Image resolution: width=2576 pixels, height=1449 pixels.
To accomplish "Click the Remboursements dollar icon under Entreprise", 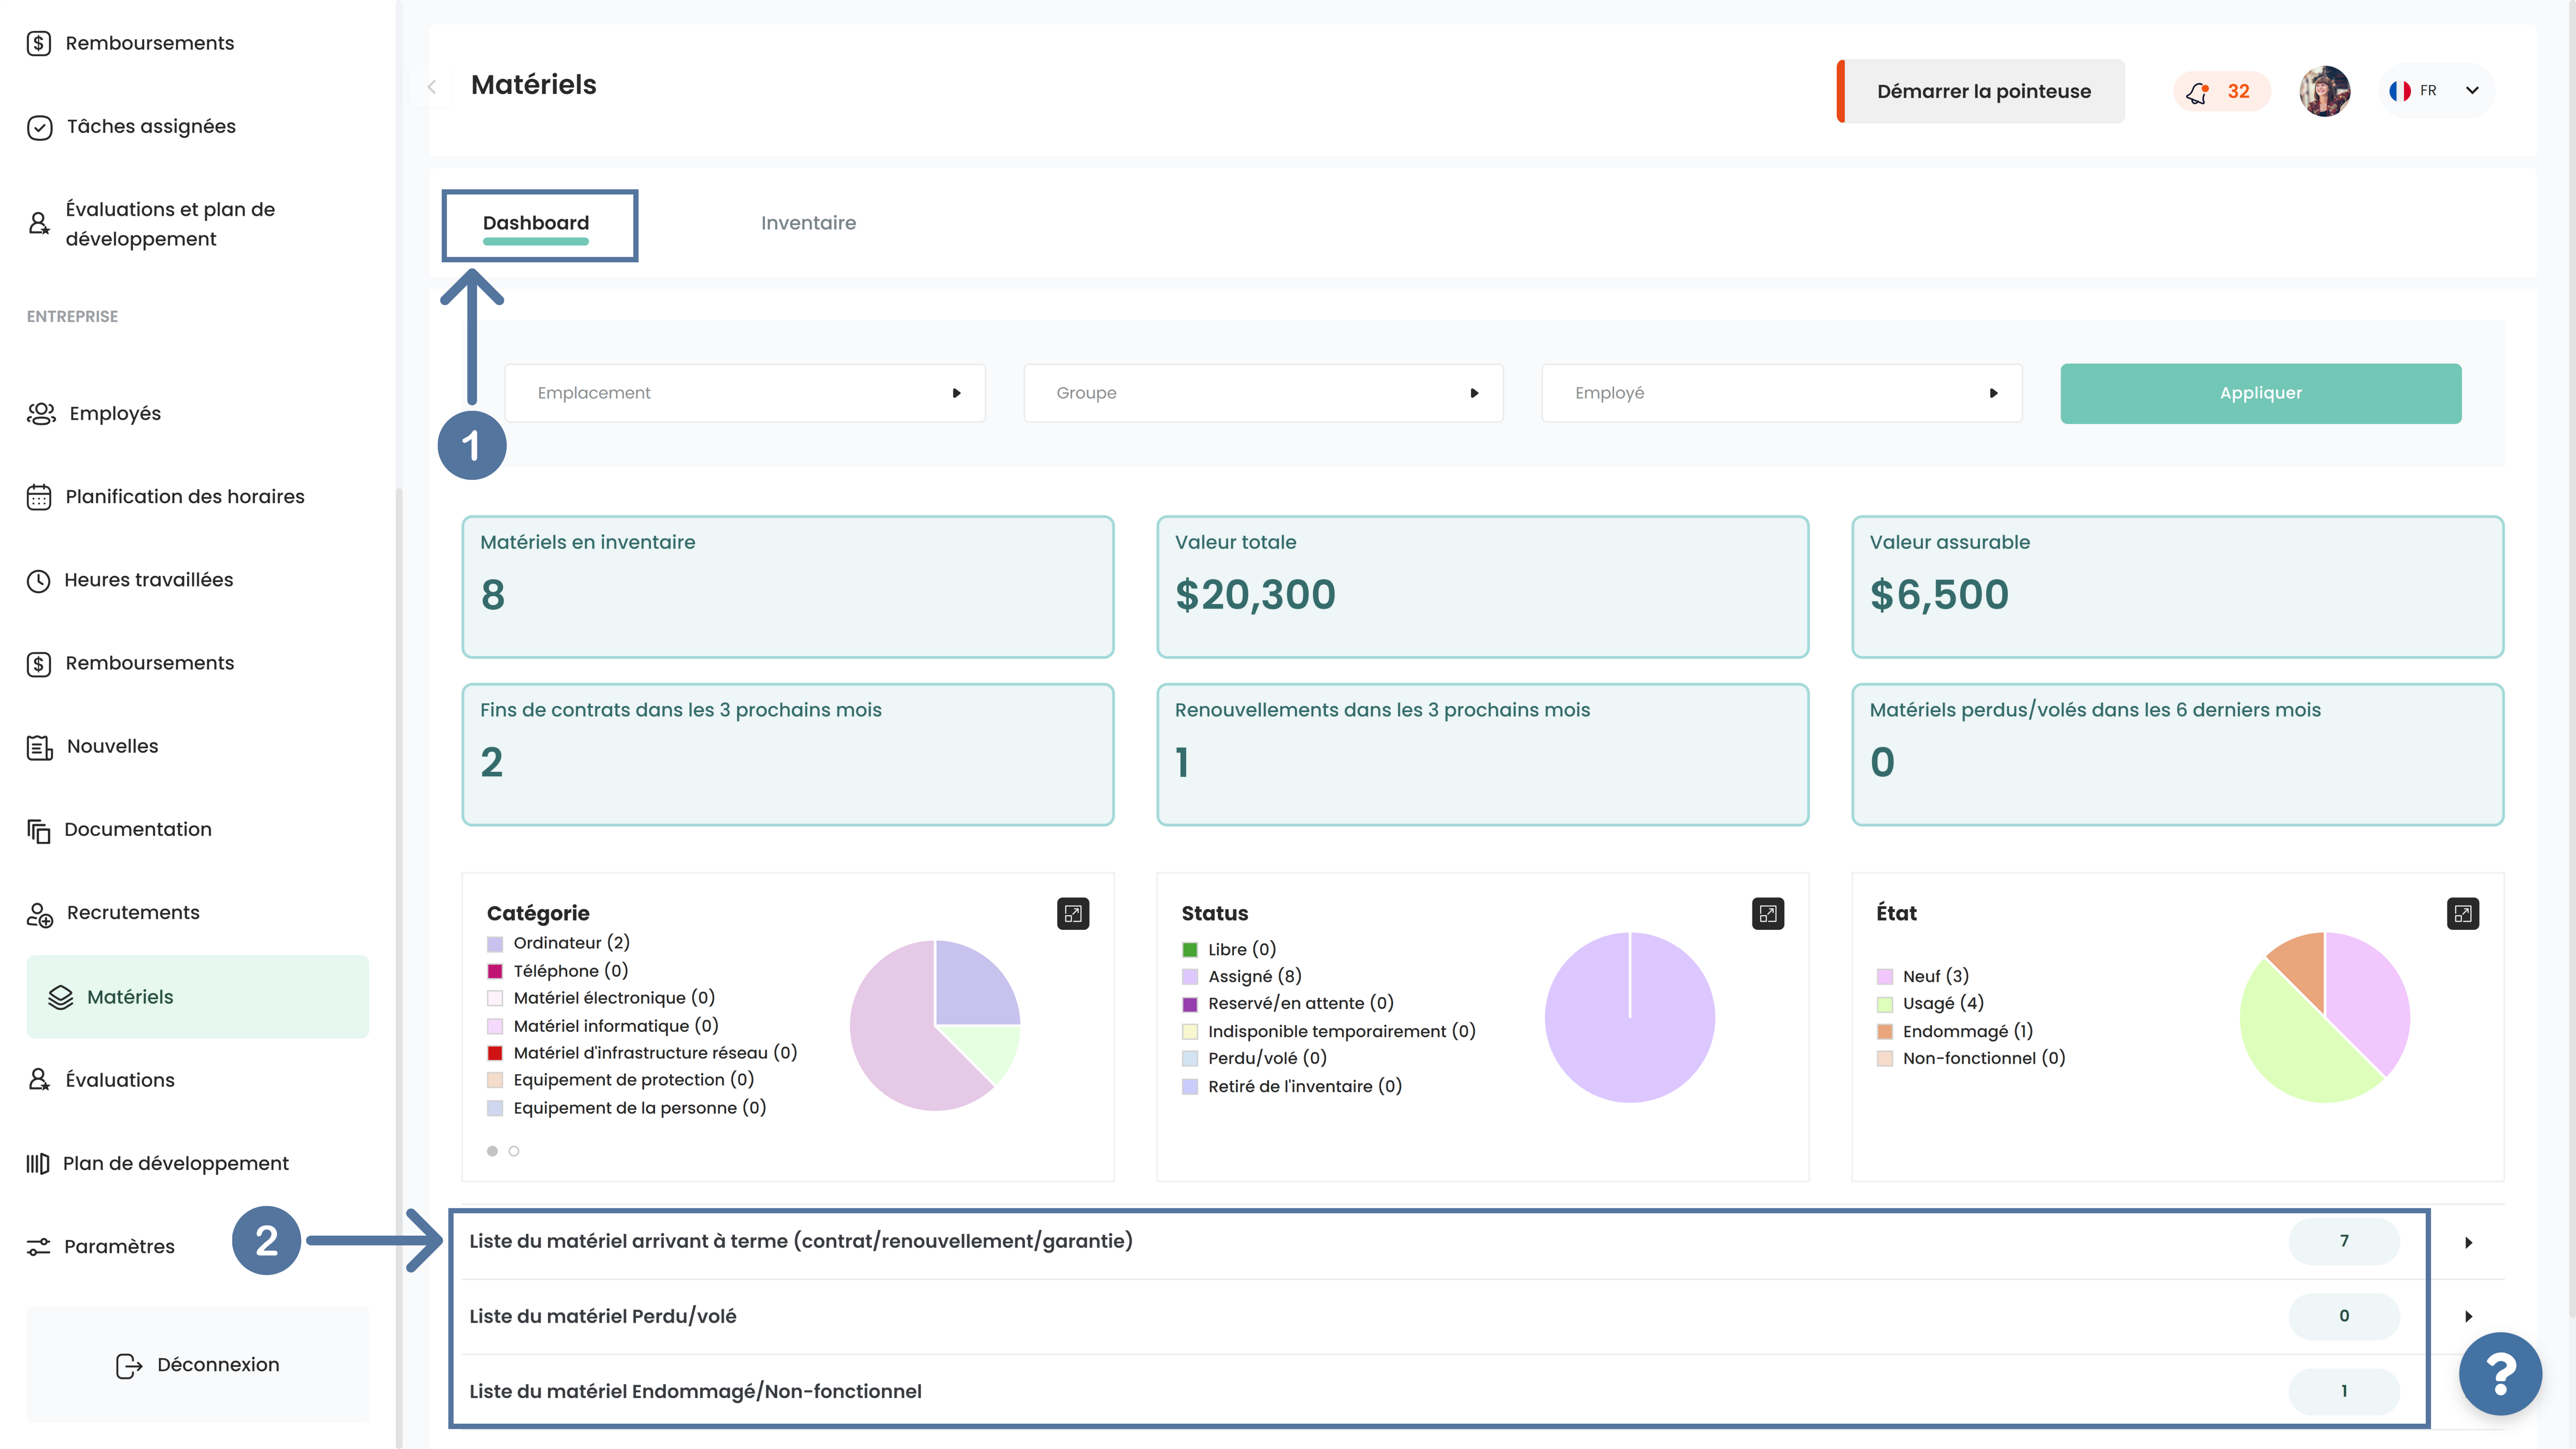I will 39,664.
